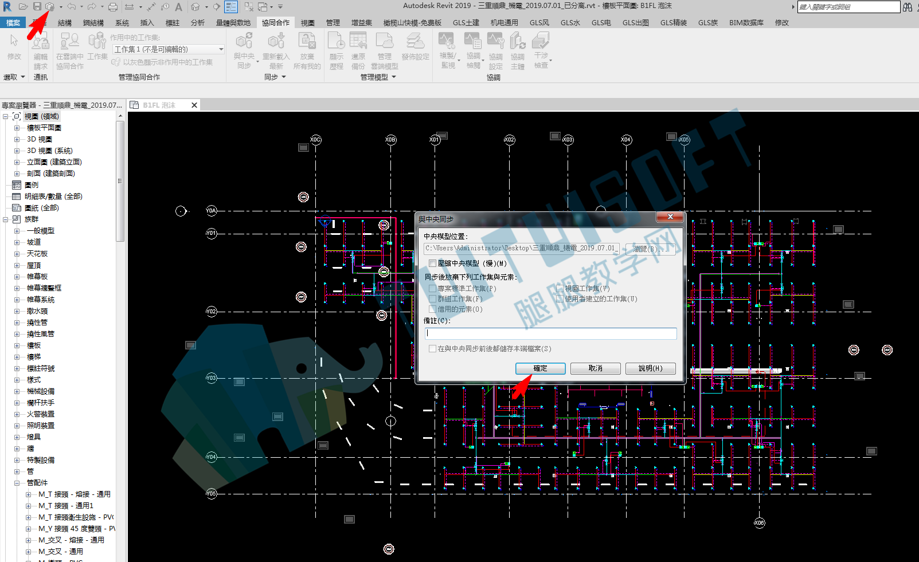This screenshot has height=562, width=919.
Task: Open the active workset 工作集1 dropdown
Action: tap(168, 49)
